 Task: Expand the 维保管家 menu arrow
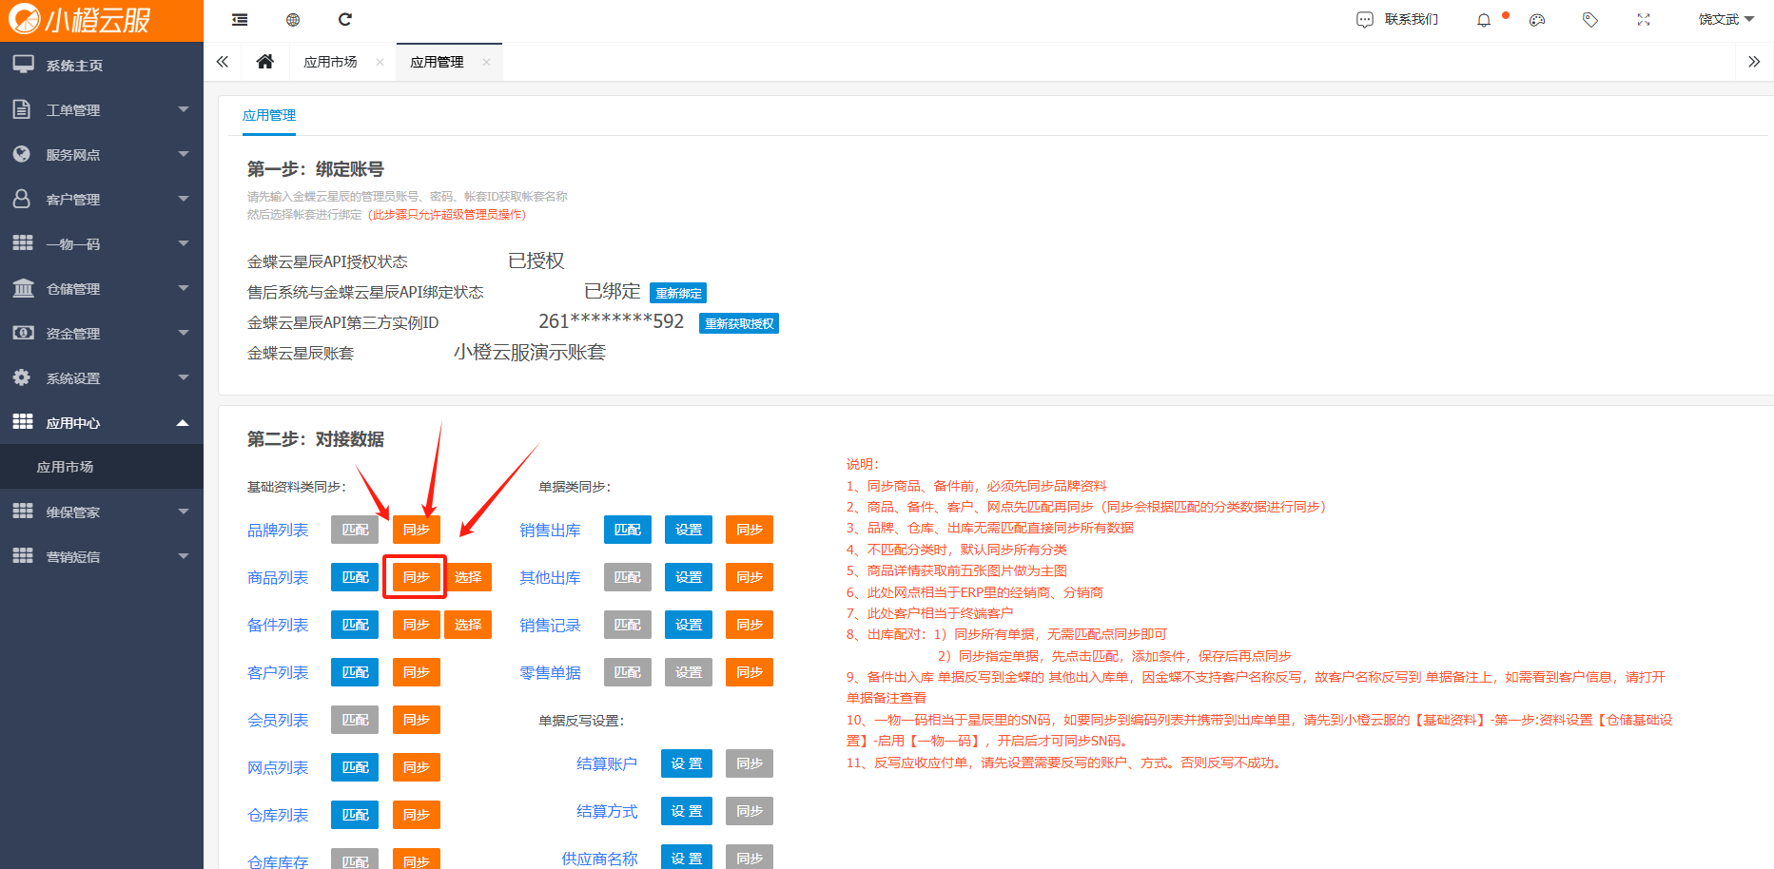(183, 512)
